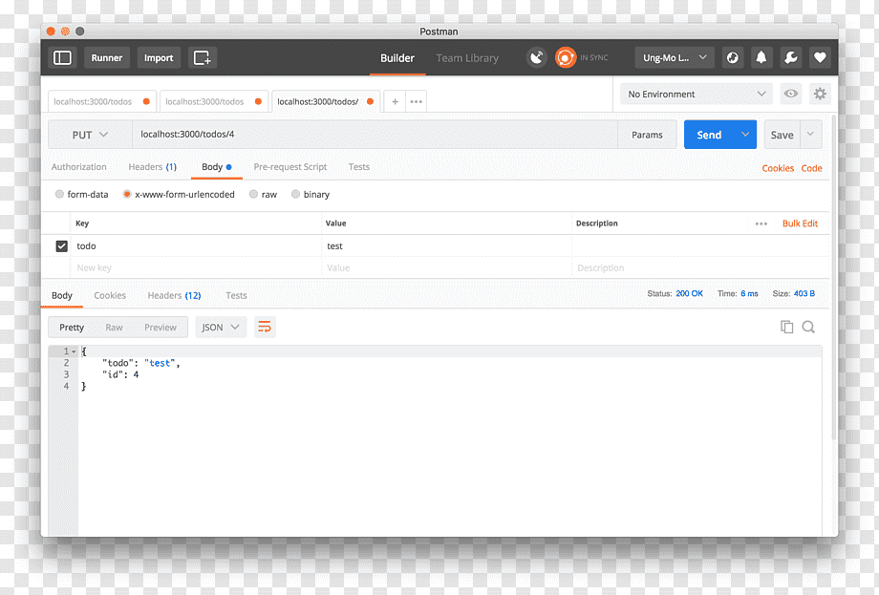
Task: Click the interceptor satellite icon
Action: coord(537,57)
